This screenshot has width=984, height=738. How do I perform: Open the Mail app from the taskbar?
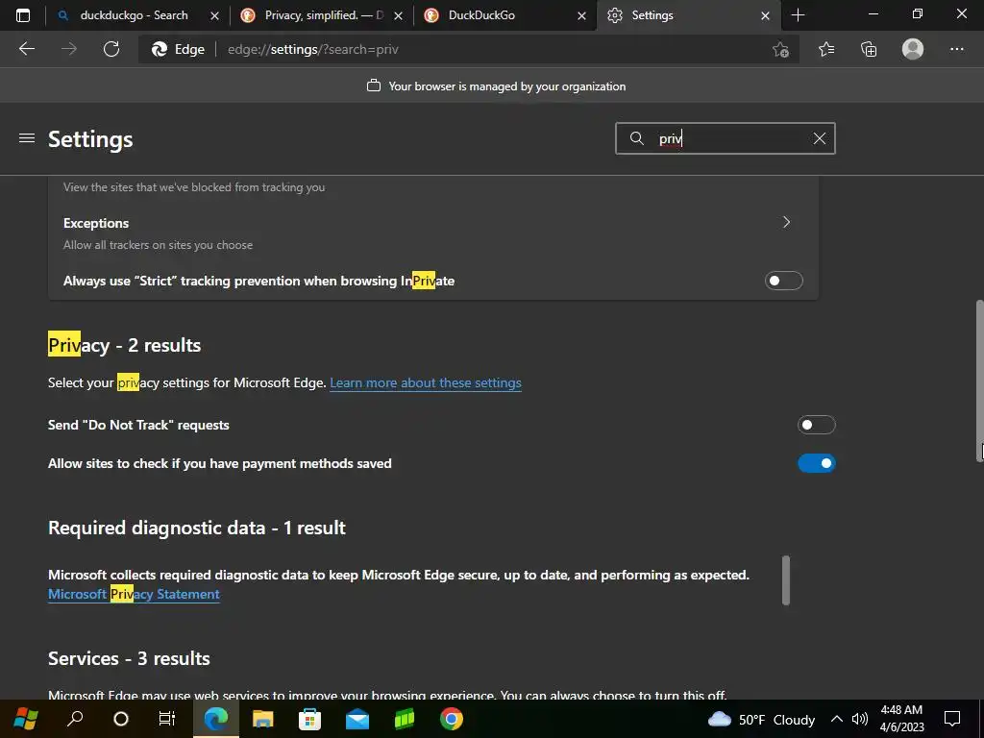[x=357, y=719]
